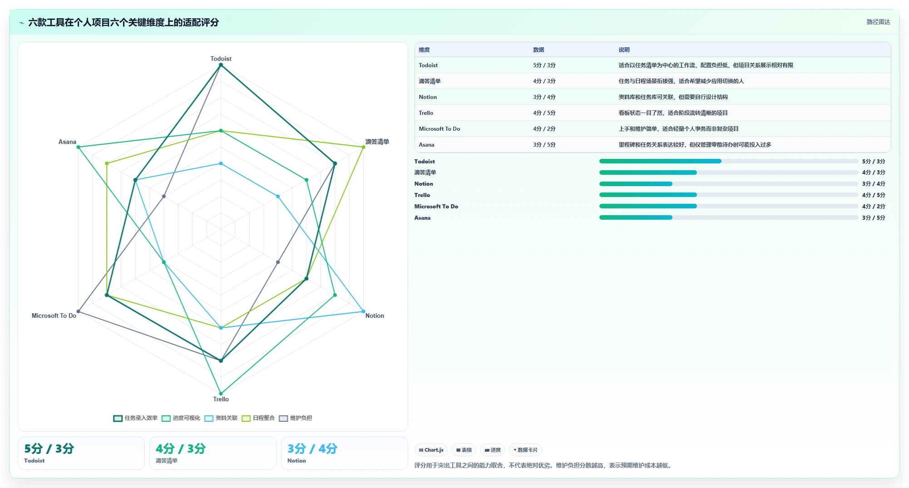The image size is (909, 488).
Task: Click the page title 六款工具适配评分
Action: (x=124, y=22)
